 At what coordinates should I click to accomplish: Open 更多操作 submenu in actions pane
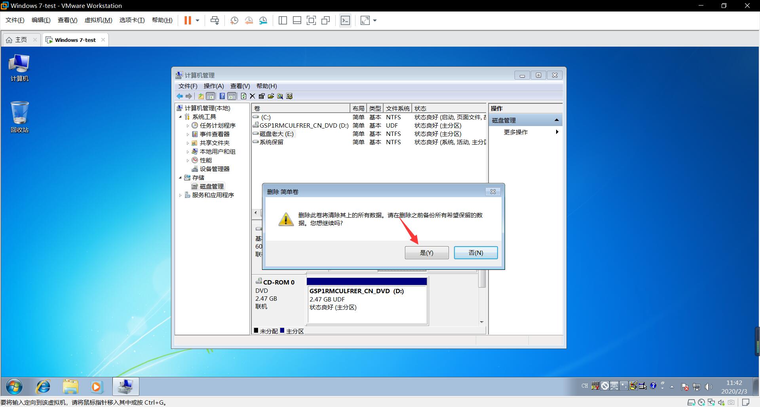[526, 132]
